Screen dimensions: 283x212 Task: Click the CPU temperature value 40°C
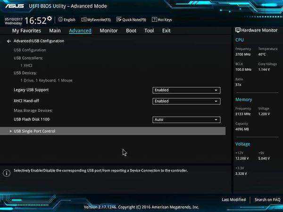coord(262,54)
